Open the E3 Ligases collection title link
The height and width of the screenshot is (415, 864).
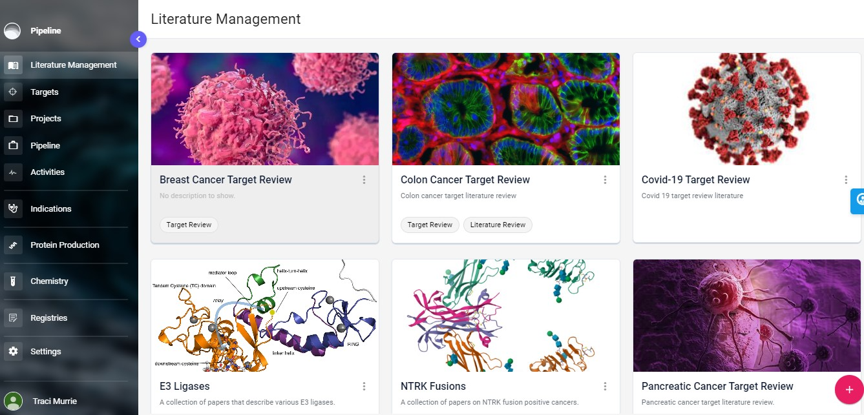[184, 385]
